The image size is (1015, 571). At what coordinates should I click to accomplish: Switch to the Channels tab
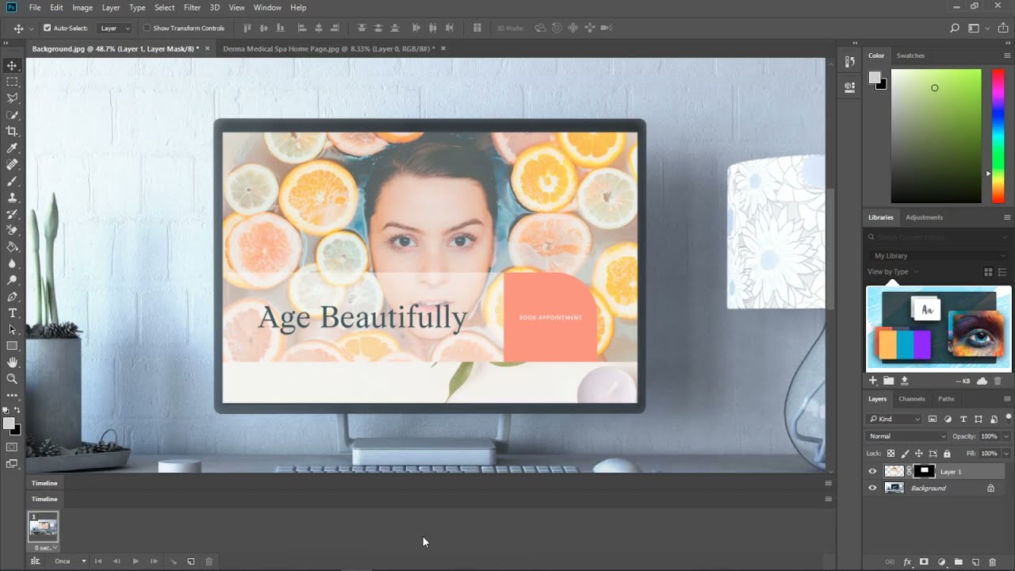click(912, 399)
